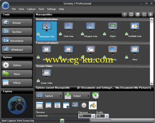Click the gear with green arrow button
This screenshot has width=155, height=123.
coord(96,96)
